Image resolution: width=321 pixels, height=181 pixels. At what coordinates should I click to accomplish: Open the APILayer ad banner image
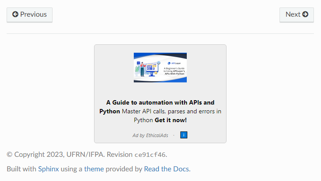click(160, 68)
